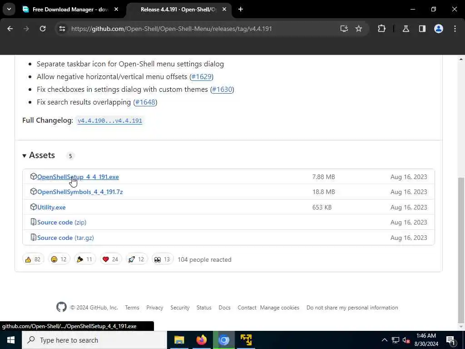
Task: Click the 7.88 MB size text
Action: 323,177
